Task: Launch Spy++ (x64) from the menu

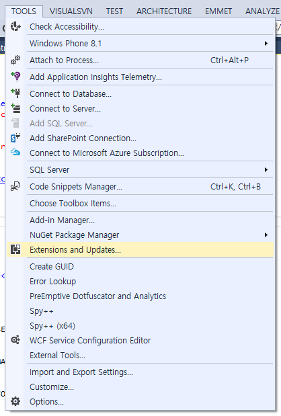Action: (x=52, y=325)
